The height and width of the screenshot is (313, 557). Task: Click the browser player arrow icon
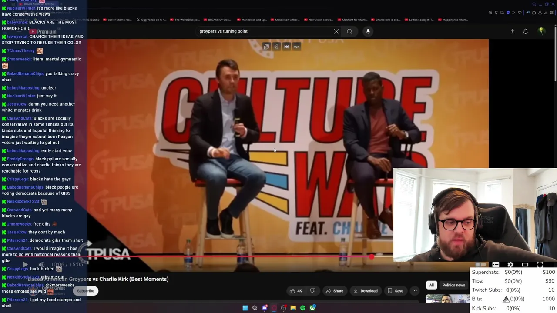click(513, 13)
